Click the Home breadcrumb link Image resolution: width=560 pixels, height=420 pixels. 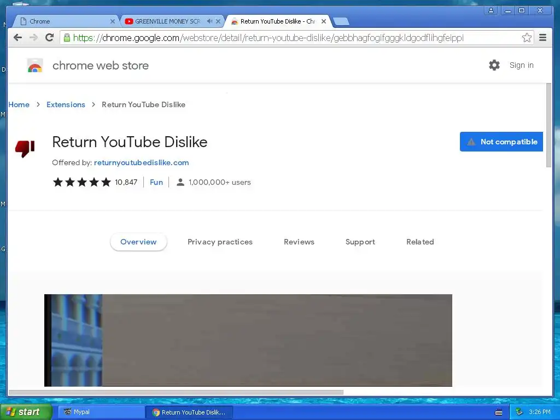click(x=19, y=104)
